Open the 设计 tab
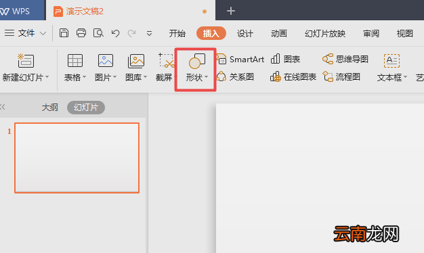424x253 pixels. pyautogui.click(x=245, y=33)
